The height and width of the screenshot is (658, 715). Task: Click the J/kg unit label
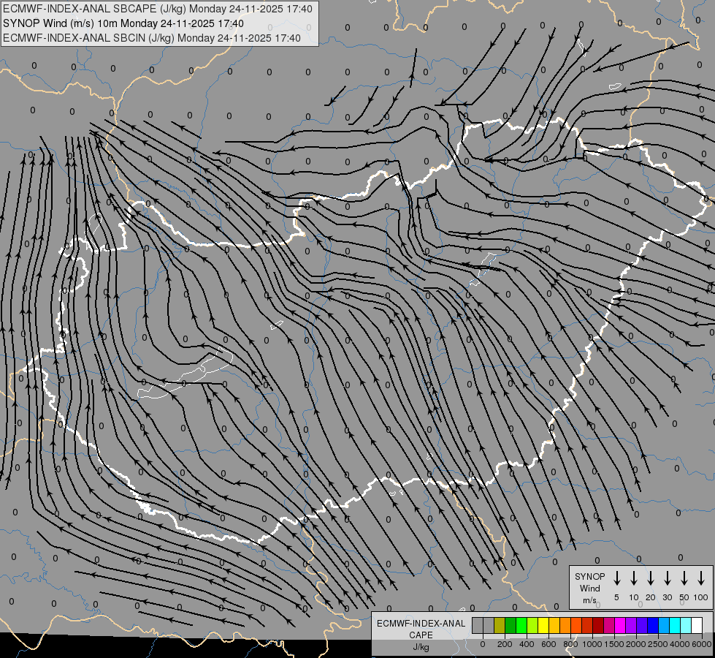click(421, 647)
